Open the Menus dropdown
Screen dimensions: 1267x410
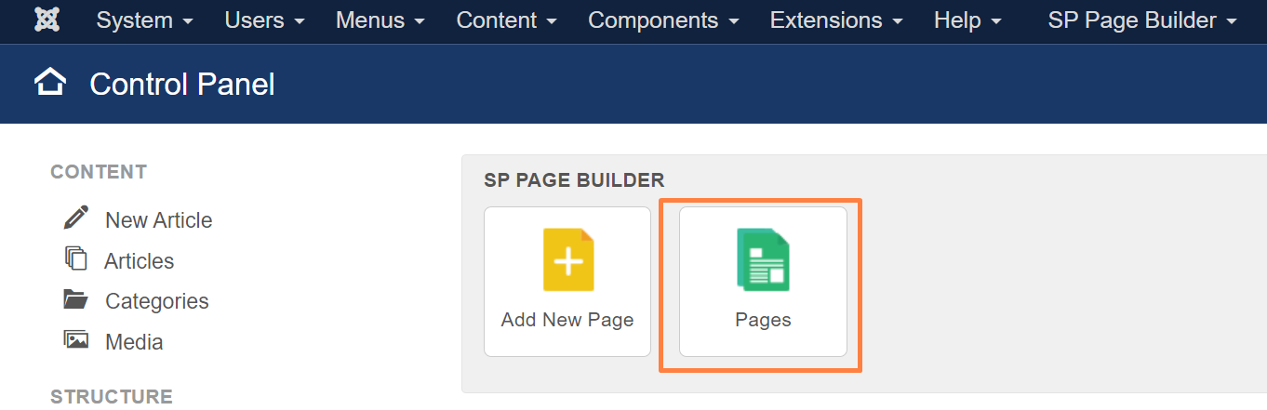(x=380, y=20)
